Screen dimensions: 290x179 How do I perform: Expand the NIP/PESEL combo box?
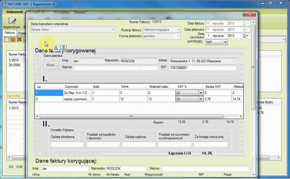click(225, 42)
